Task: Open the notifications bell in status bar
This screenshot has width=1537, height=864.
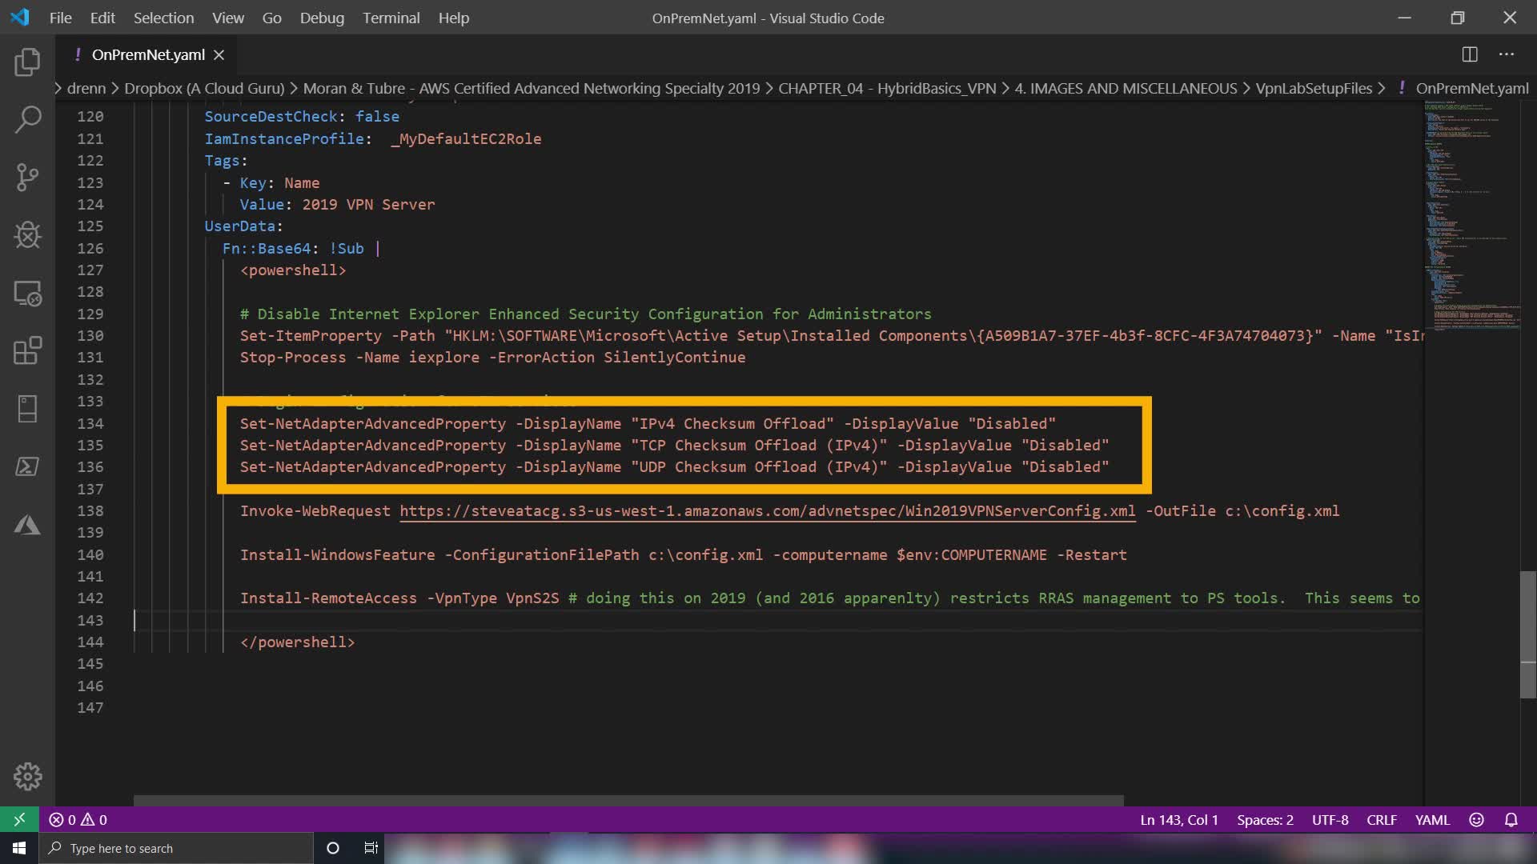Action: 1511,820
